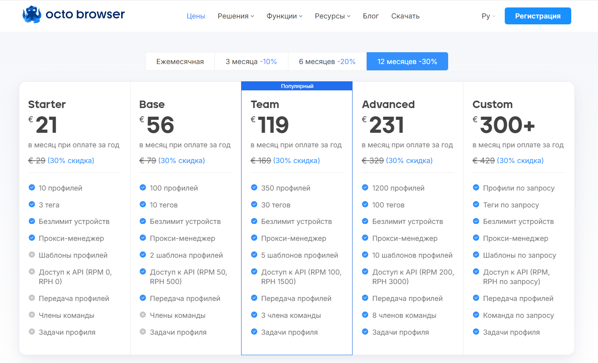Click the struck-through € 79 old price

click(148, 161)
